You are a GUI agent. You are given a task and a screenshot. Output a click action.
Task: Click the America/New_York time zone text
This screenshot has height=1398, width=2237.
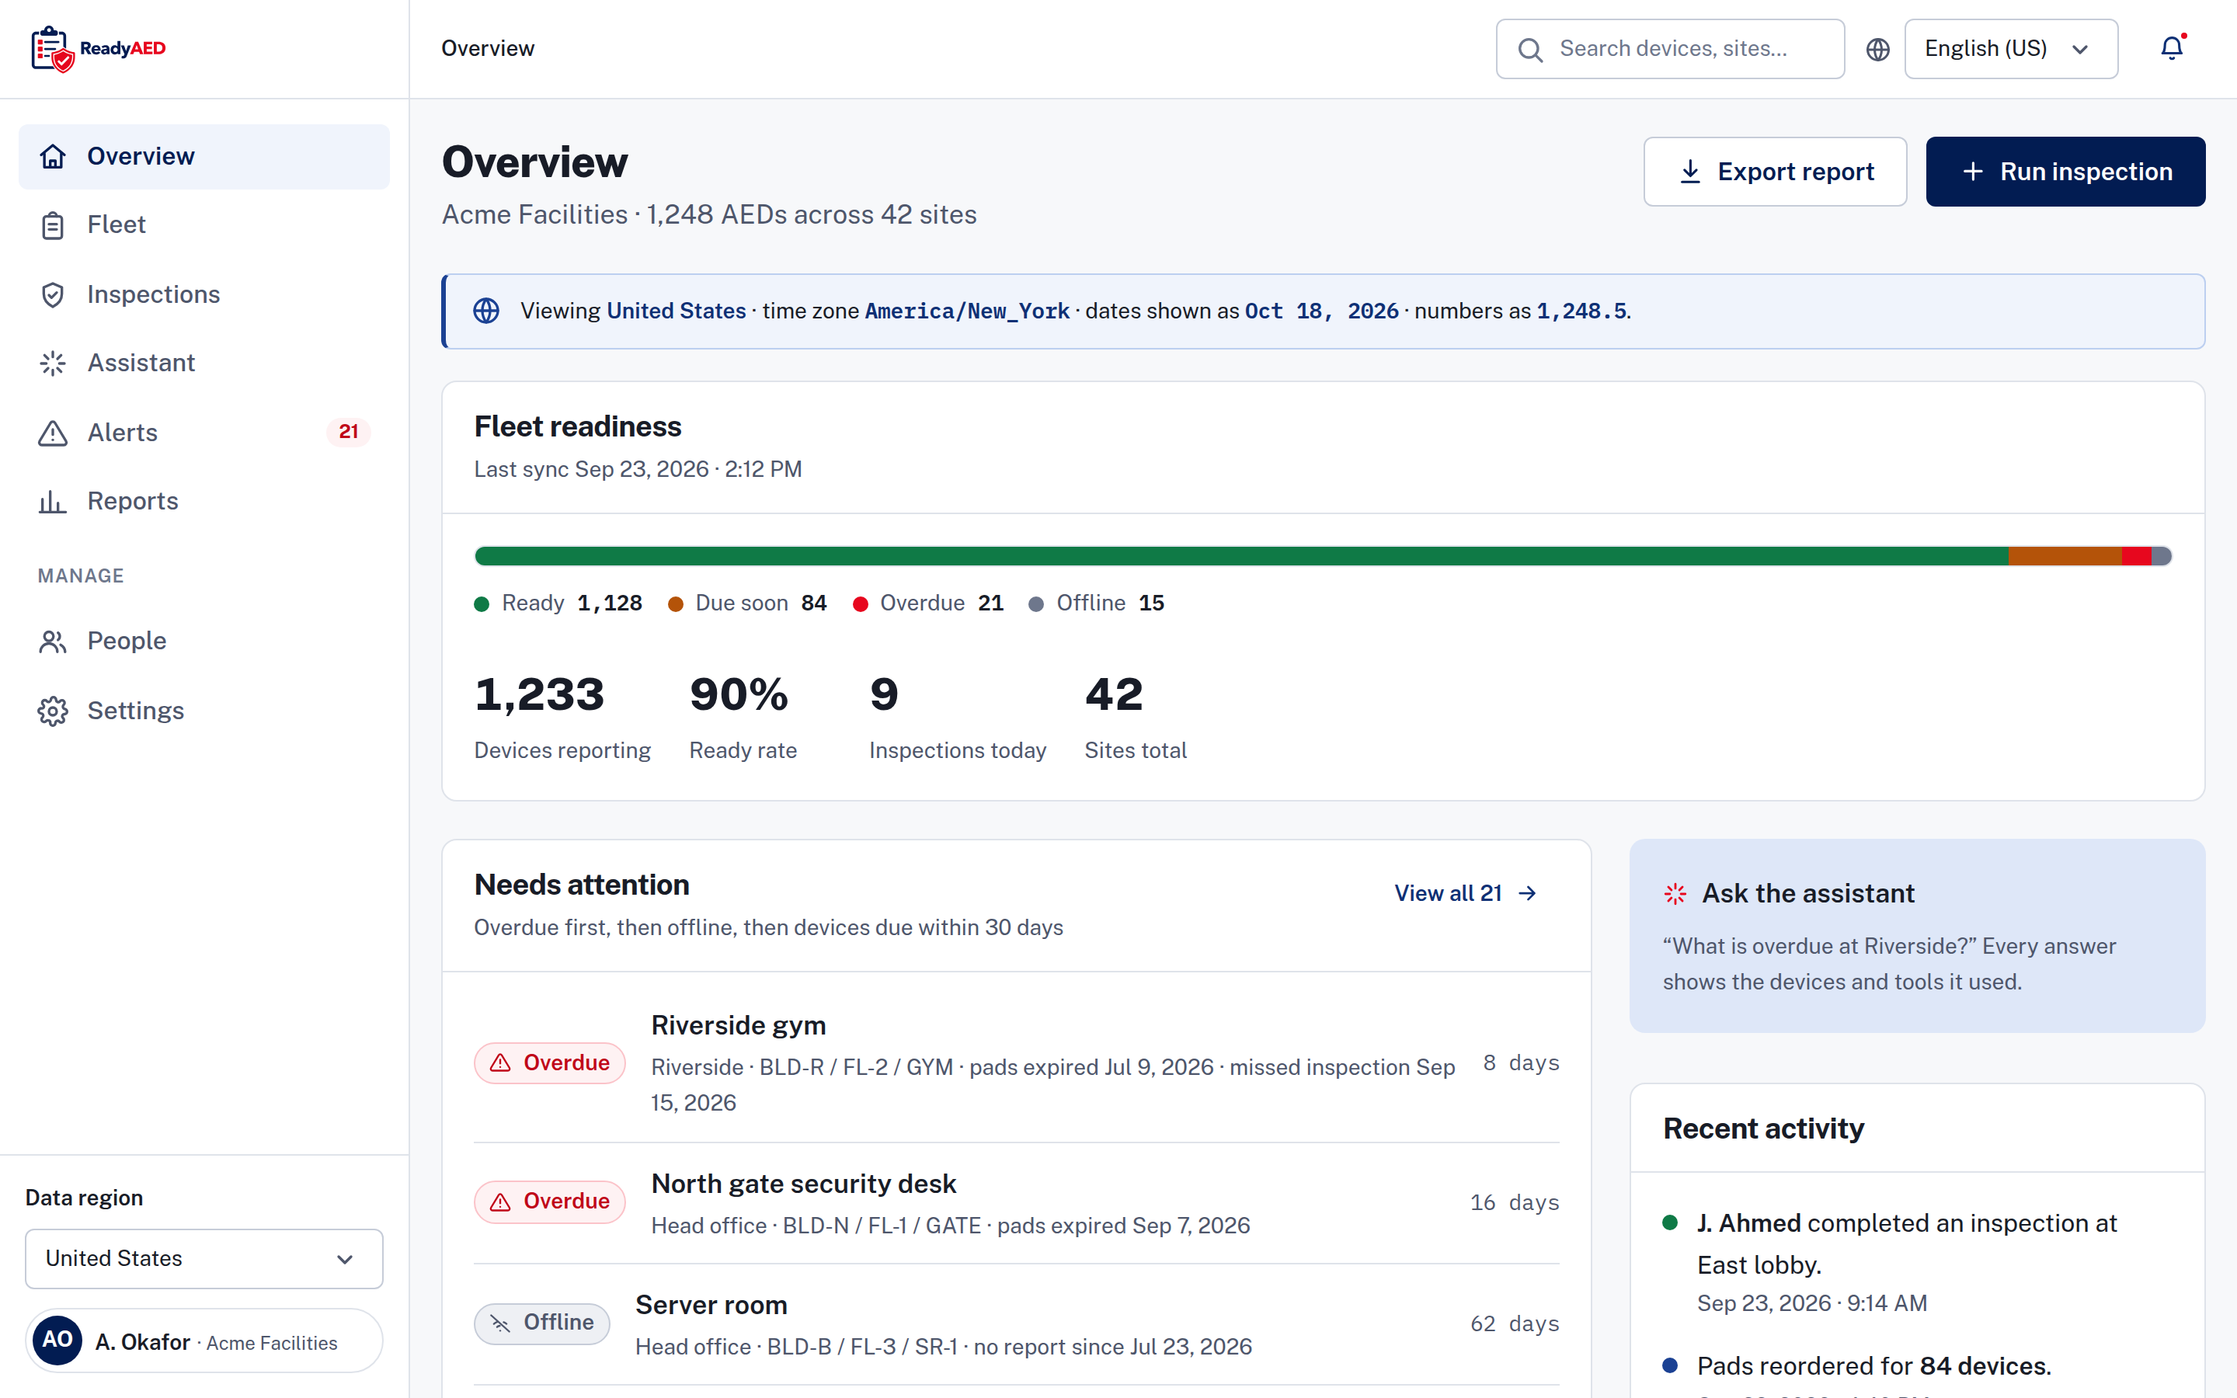pyautogui.click(x=967, y=311)
